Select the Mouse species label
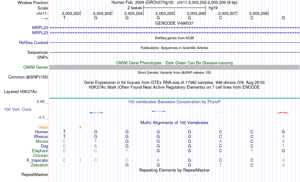The width and height of the screenshot is (300, 182). pyautogui.click(x=42, y=141)
